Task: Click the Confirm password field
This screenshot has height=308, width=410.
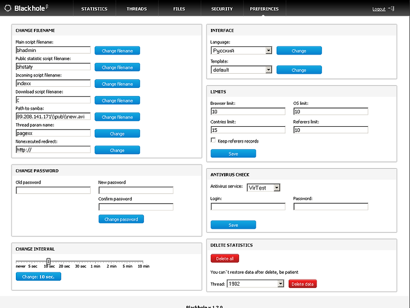Action: 136,207
